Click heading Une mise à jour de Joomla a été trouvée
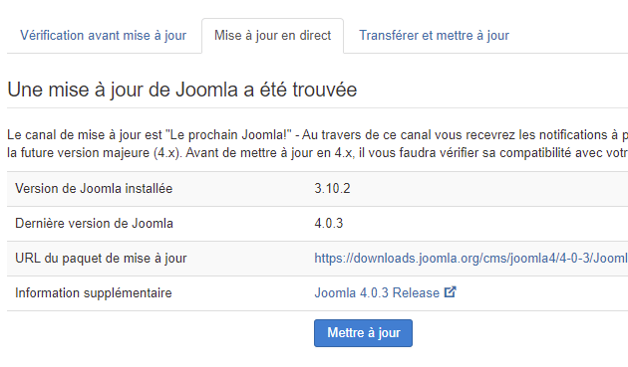Viewport: 628px width, 367px height. tap(181, 90)
